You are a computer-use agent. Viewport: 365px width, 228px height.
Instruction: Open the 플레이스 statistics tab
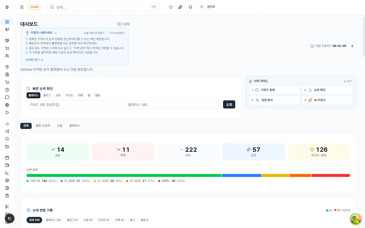(74, 125)
